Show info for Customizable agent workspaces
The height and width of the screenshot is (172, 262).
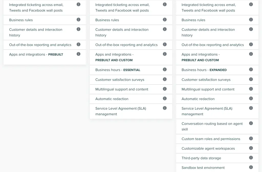(x=251, y=148)
